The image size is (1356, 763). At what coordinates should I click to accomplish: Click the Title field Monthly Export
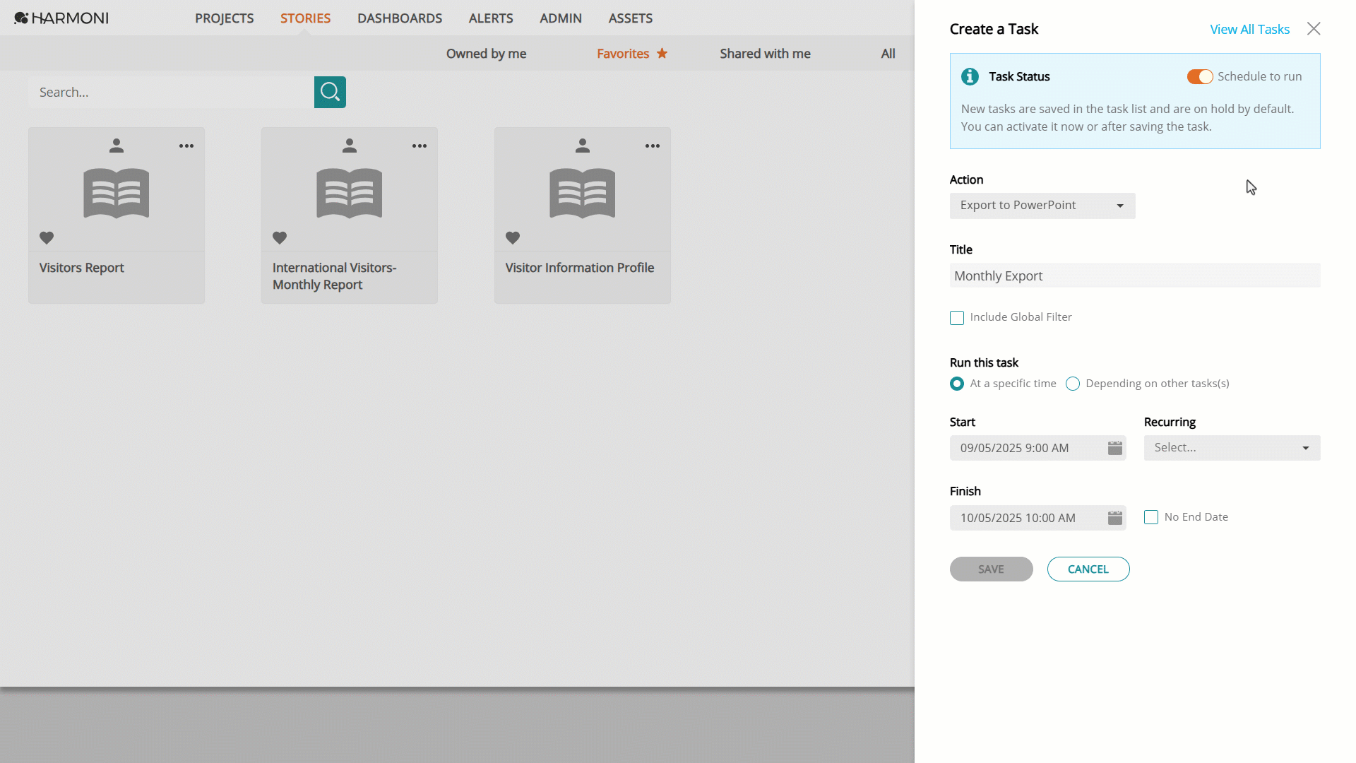coord(1135,276)
